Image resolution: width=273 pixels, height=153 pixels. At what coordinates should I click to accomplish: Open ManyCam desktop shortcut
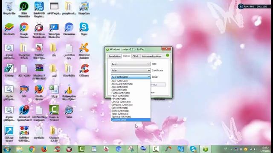pos(84,8)
